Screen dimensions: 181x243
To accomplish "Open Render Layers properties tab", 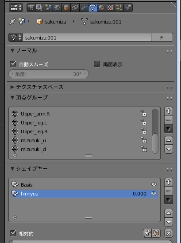I will (x=39, y=8).
